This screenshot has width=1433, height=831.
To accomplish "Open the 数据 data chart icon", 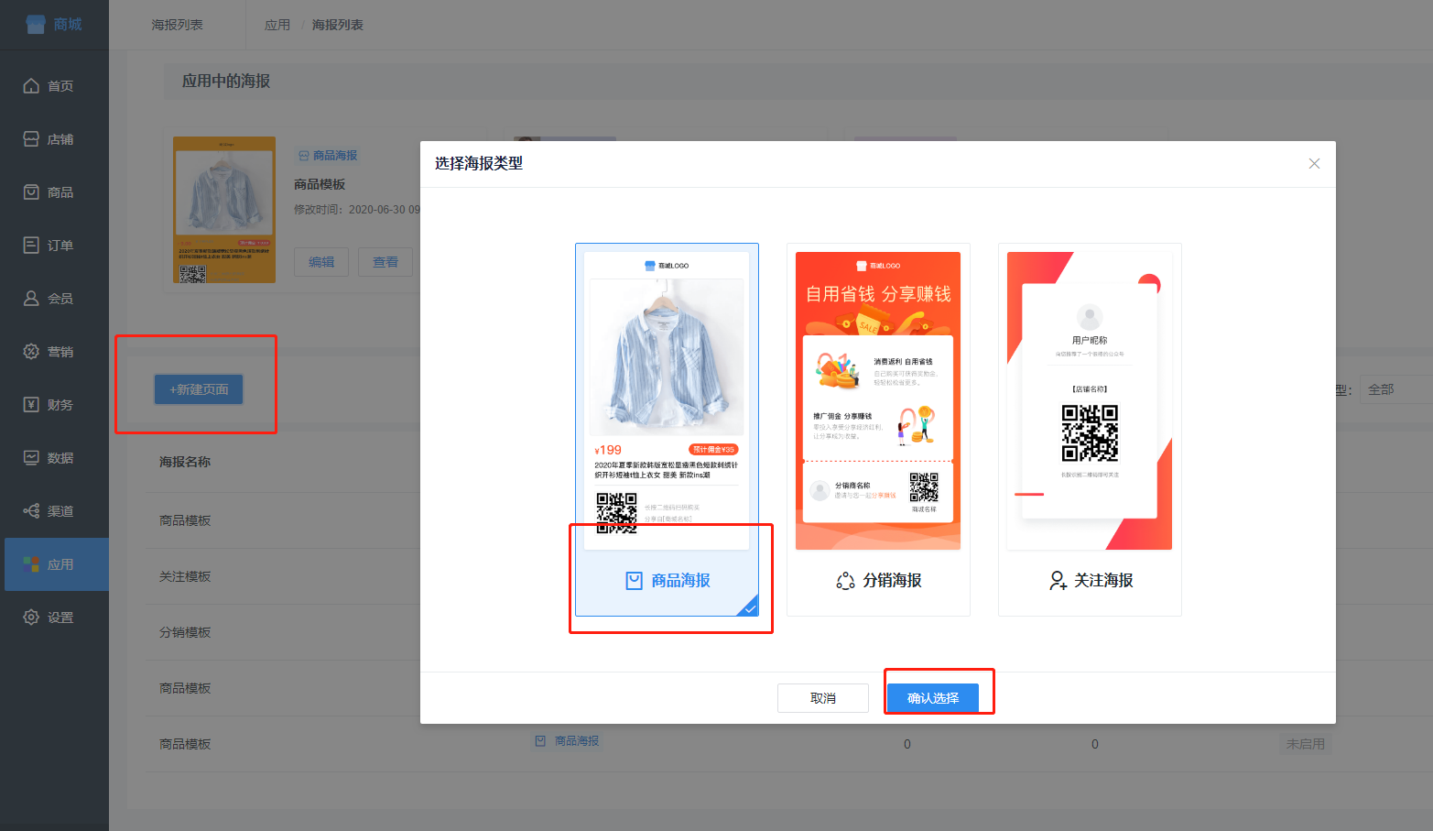I will pos(31,458).
